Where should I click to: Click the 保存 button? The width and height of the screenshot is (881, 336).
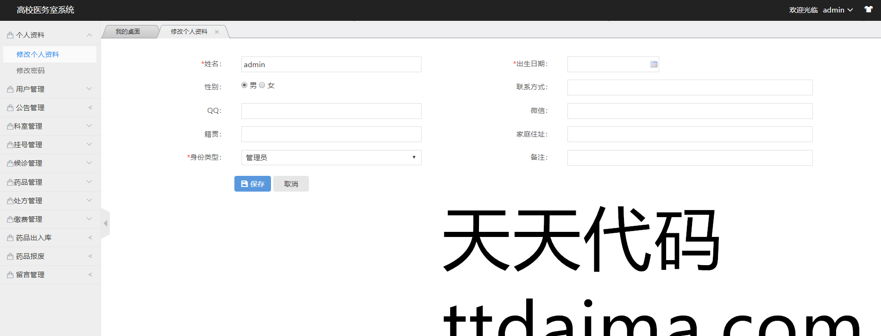(252, 184)
